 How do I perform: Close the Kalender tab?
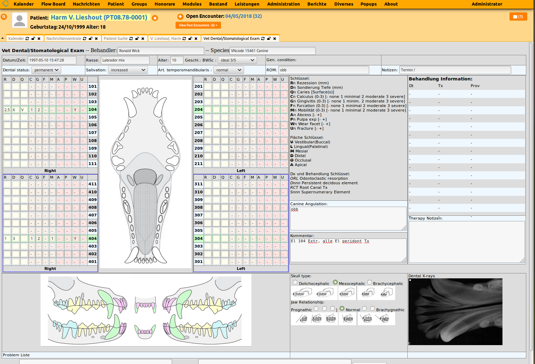click(x=39, y=38)
